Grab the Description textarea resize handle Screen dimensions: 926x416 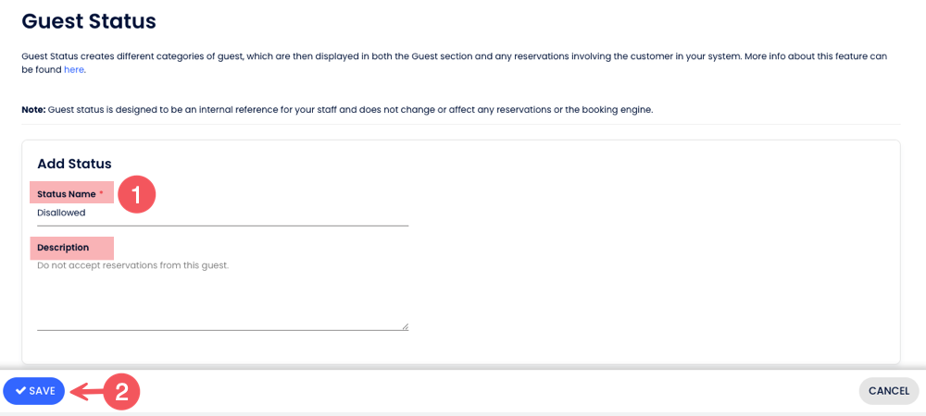pos(405,326)
